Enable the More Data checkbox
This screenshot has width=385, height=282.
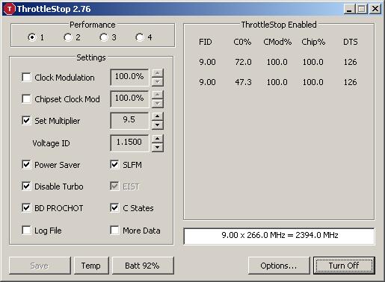114,231
